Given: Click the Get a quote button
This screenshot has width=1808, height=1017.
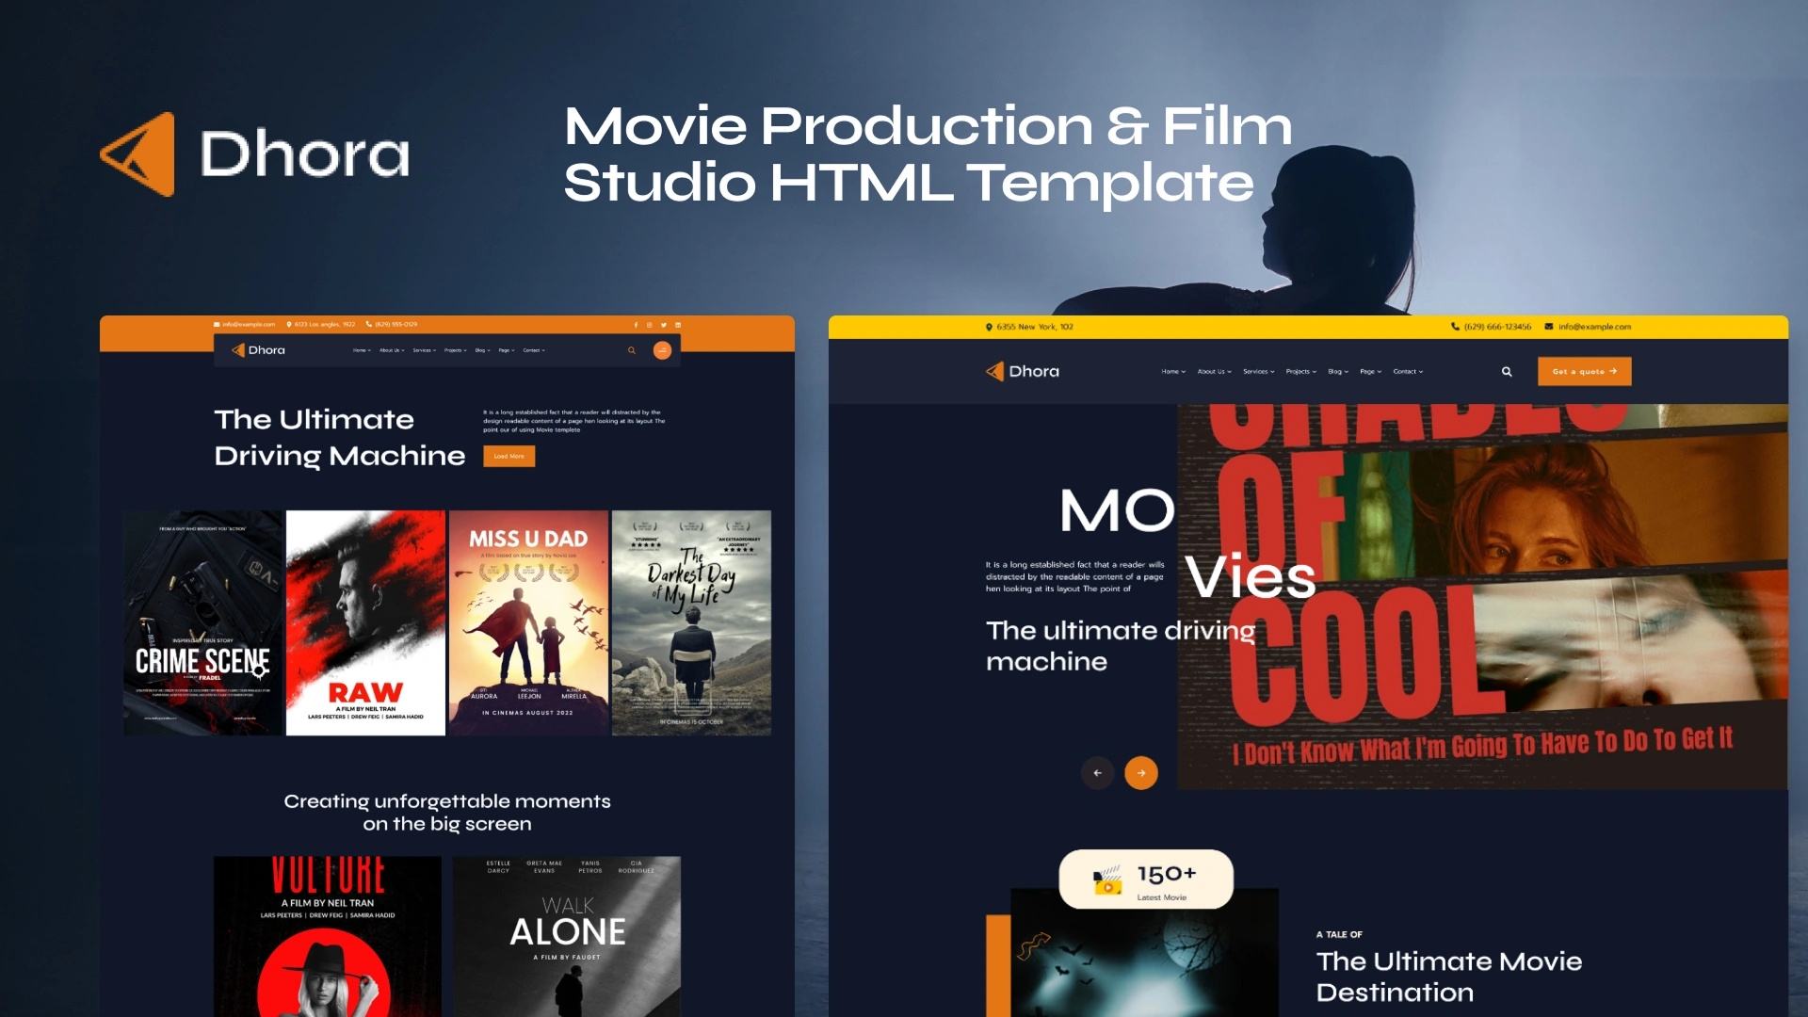Looking at the screenshot, I should pos(1585,372).
